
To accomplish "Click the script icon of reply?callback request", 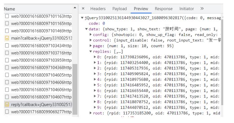I will point(7,104).
